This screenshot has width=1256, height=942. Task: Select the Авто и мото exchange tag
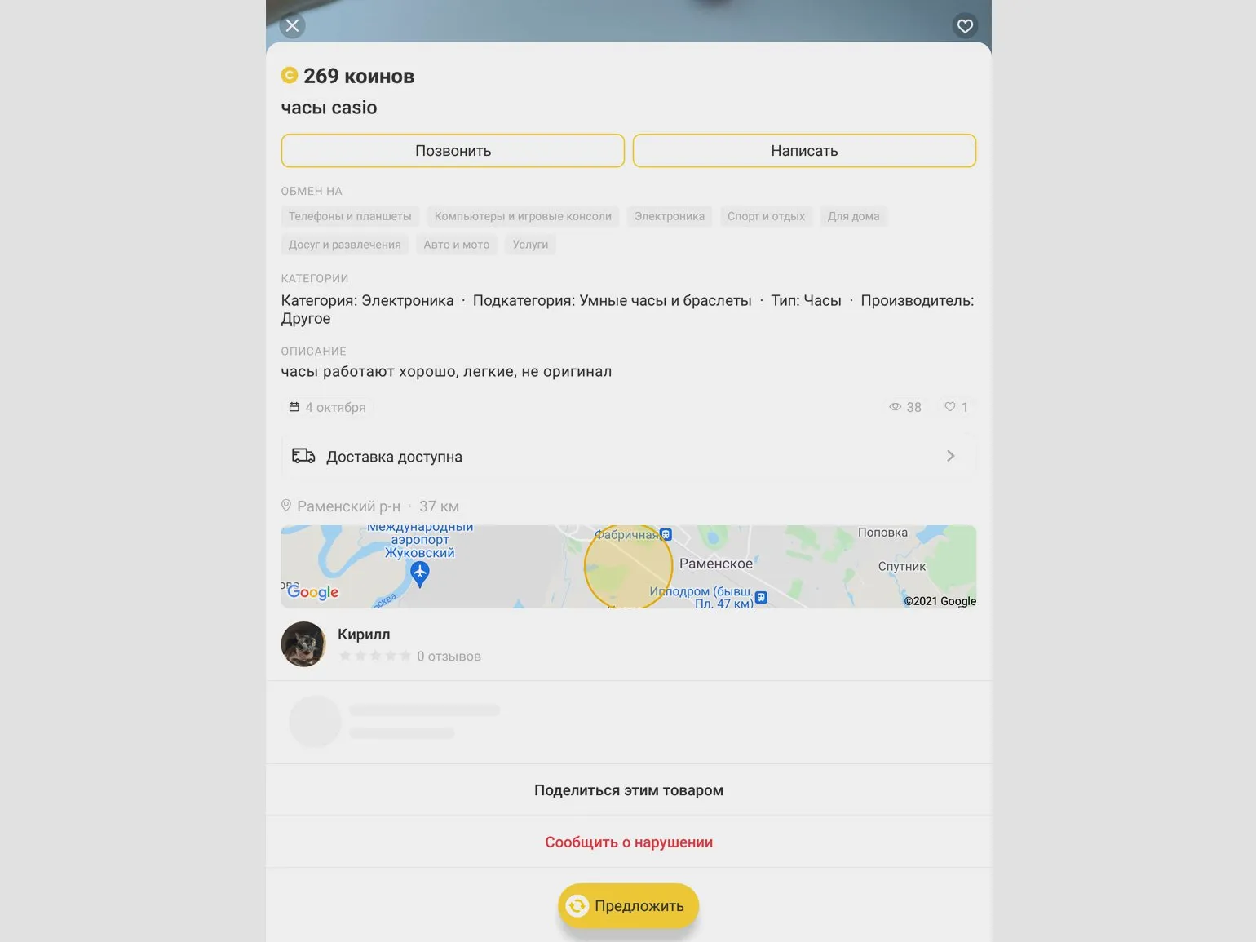(457, 244)
